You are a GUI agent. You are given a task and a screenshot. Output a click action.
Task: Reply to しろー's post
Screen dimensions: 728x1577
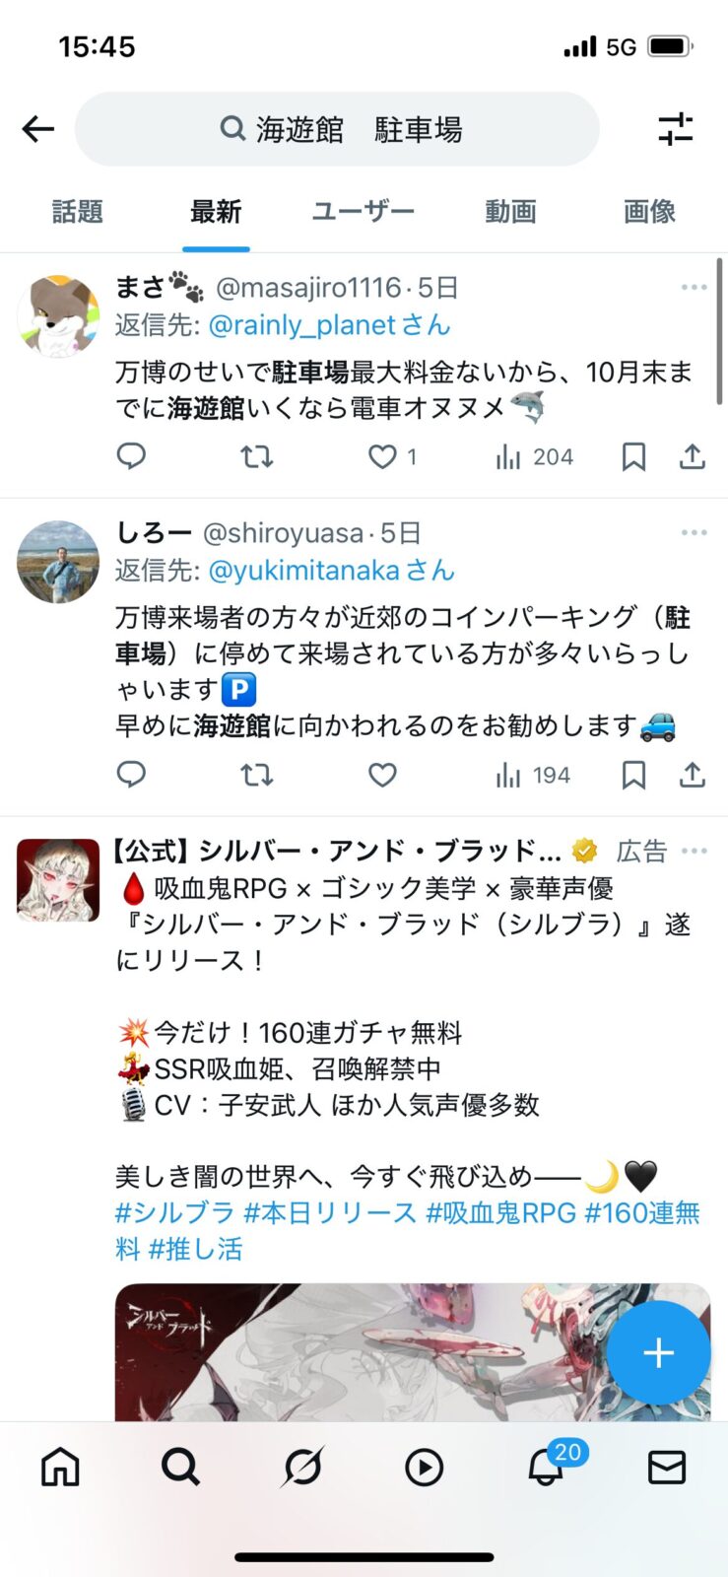pyautogui.click(x=131, y=775)
